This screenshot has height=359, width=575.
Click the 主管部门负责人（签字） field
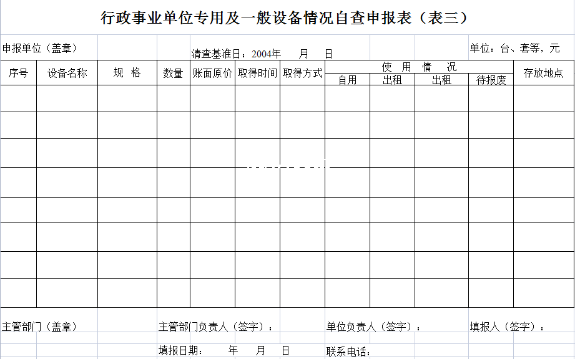216,326
